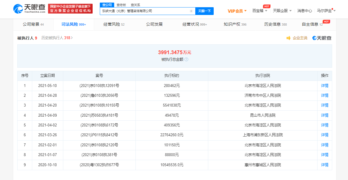Expand the VIP会员 dropdown
This screenshot has width=348, height=180.
[237, 11]
